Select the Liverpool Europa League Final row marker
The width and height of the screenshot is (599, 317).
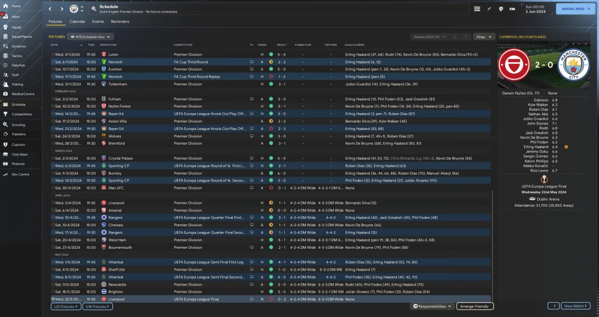click(53, 299)
